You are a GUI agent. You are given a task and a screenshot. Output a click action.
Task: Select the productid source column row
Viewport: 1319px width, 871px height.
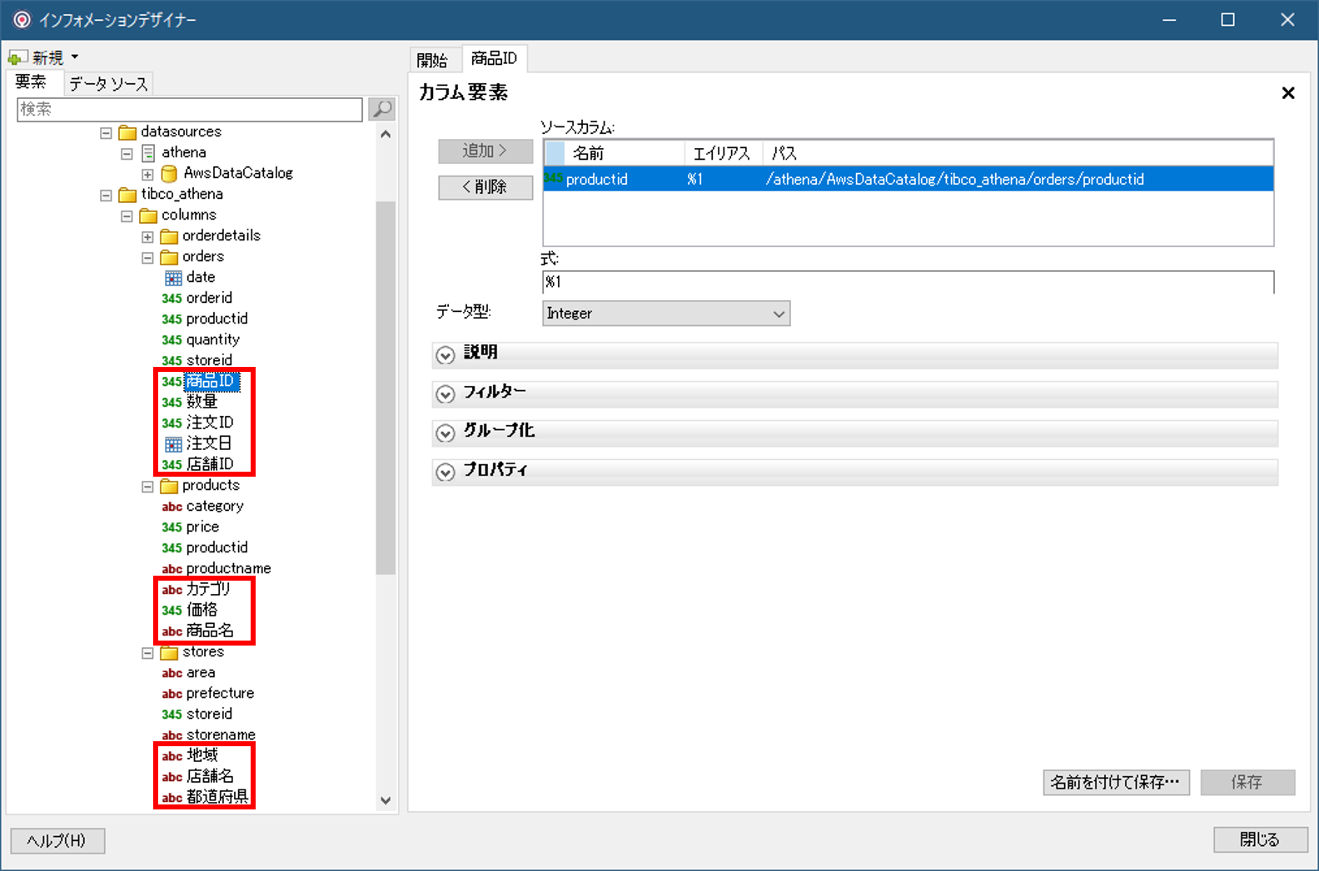908,179
